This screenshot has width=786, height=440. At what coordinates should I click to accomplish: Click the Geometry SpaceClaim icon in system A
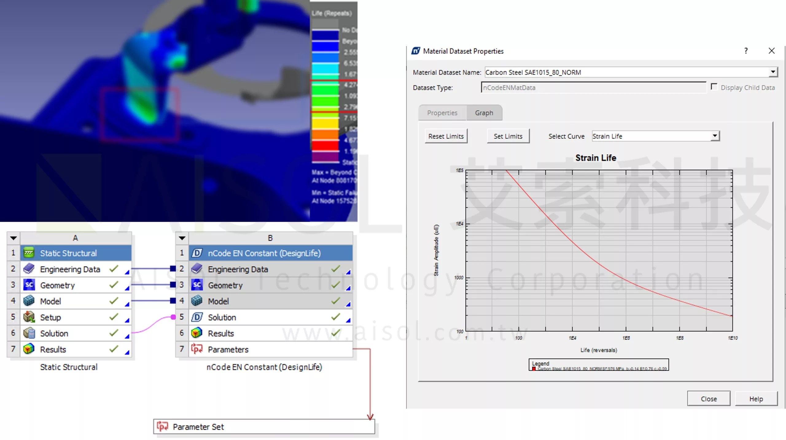[x=29, y=285]
